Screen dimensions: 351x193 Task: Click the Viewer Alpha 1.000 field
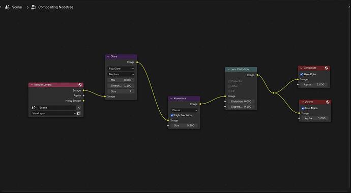315,118
